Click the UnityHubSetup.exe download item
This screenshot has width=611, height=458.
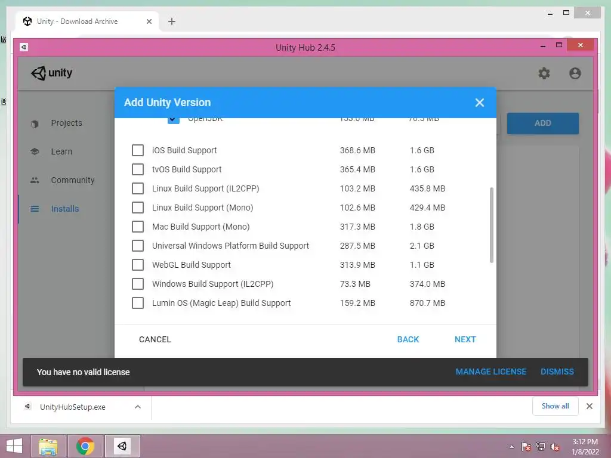[72, 407]
